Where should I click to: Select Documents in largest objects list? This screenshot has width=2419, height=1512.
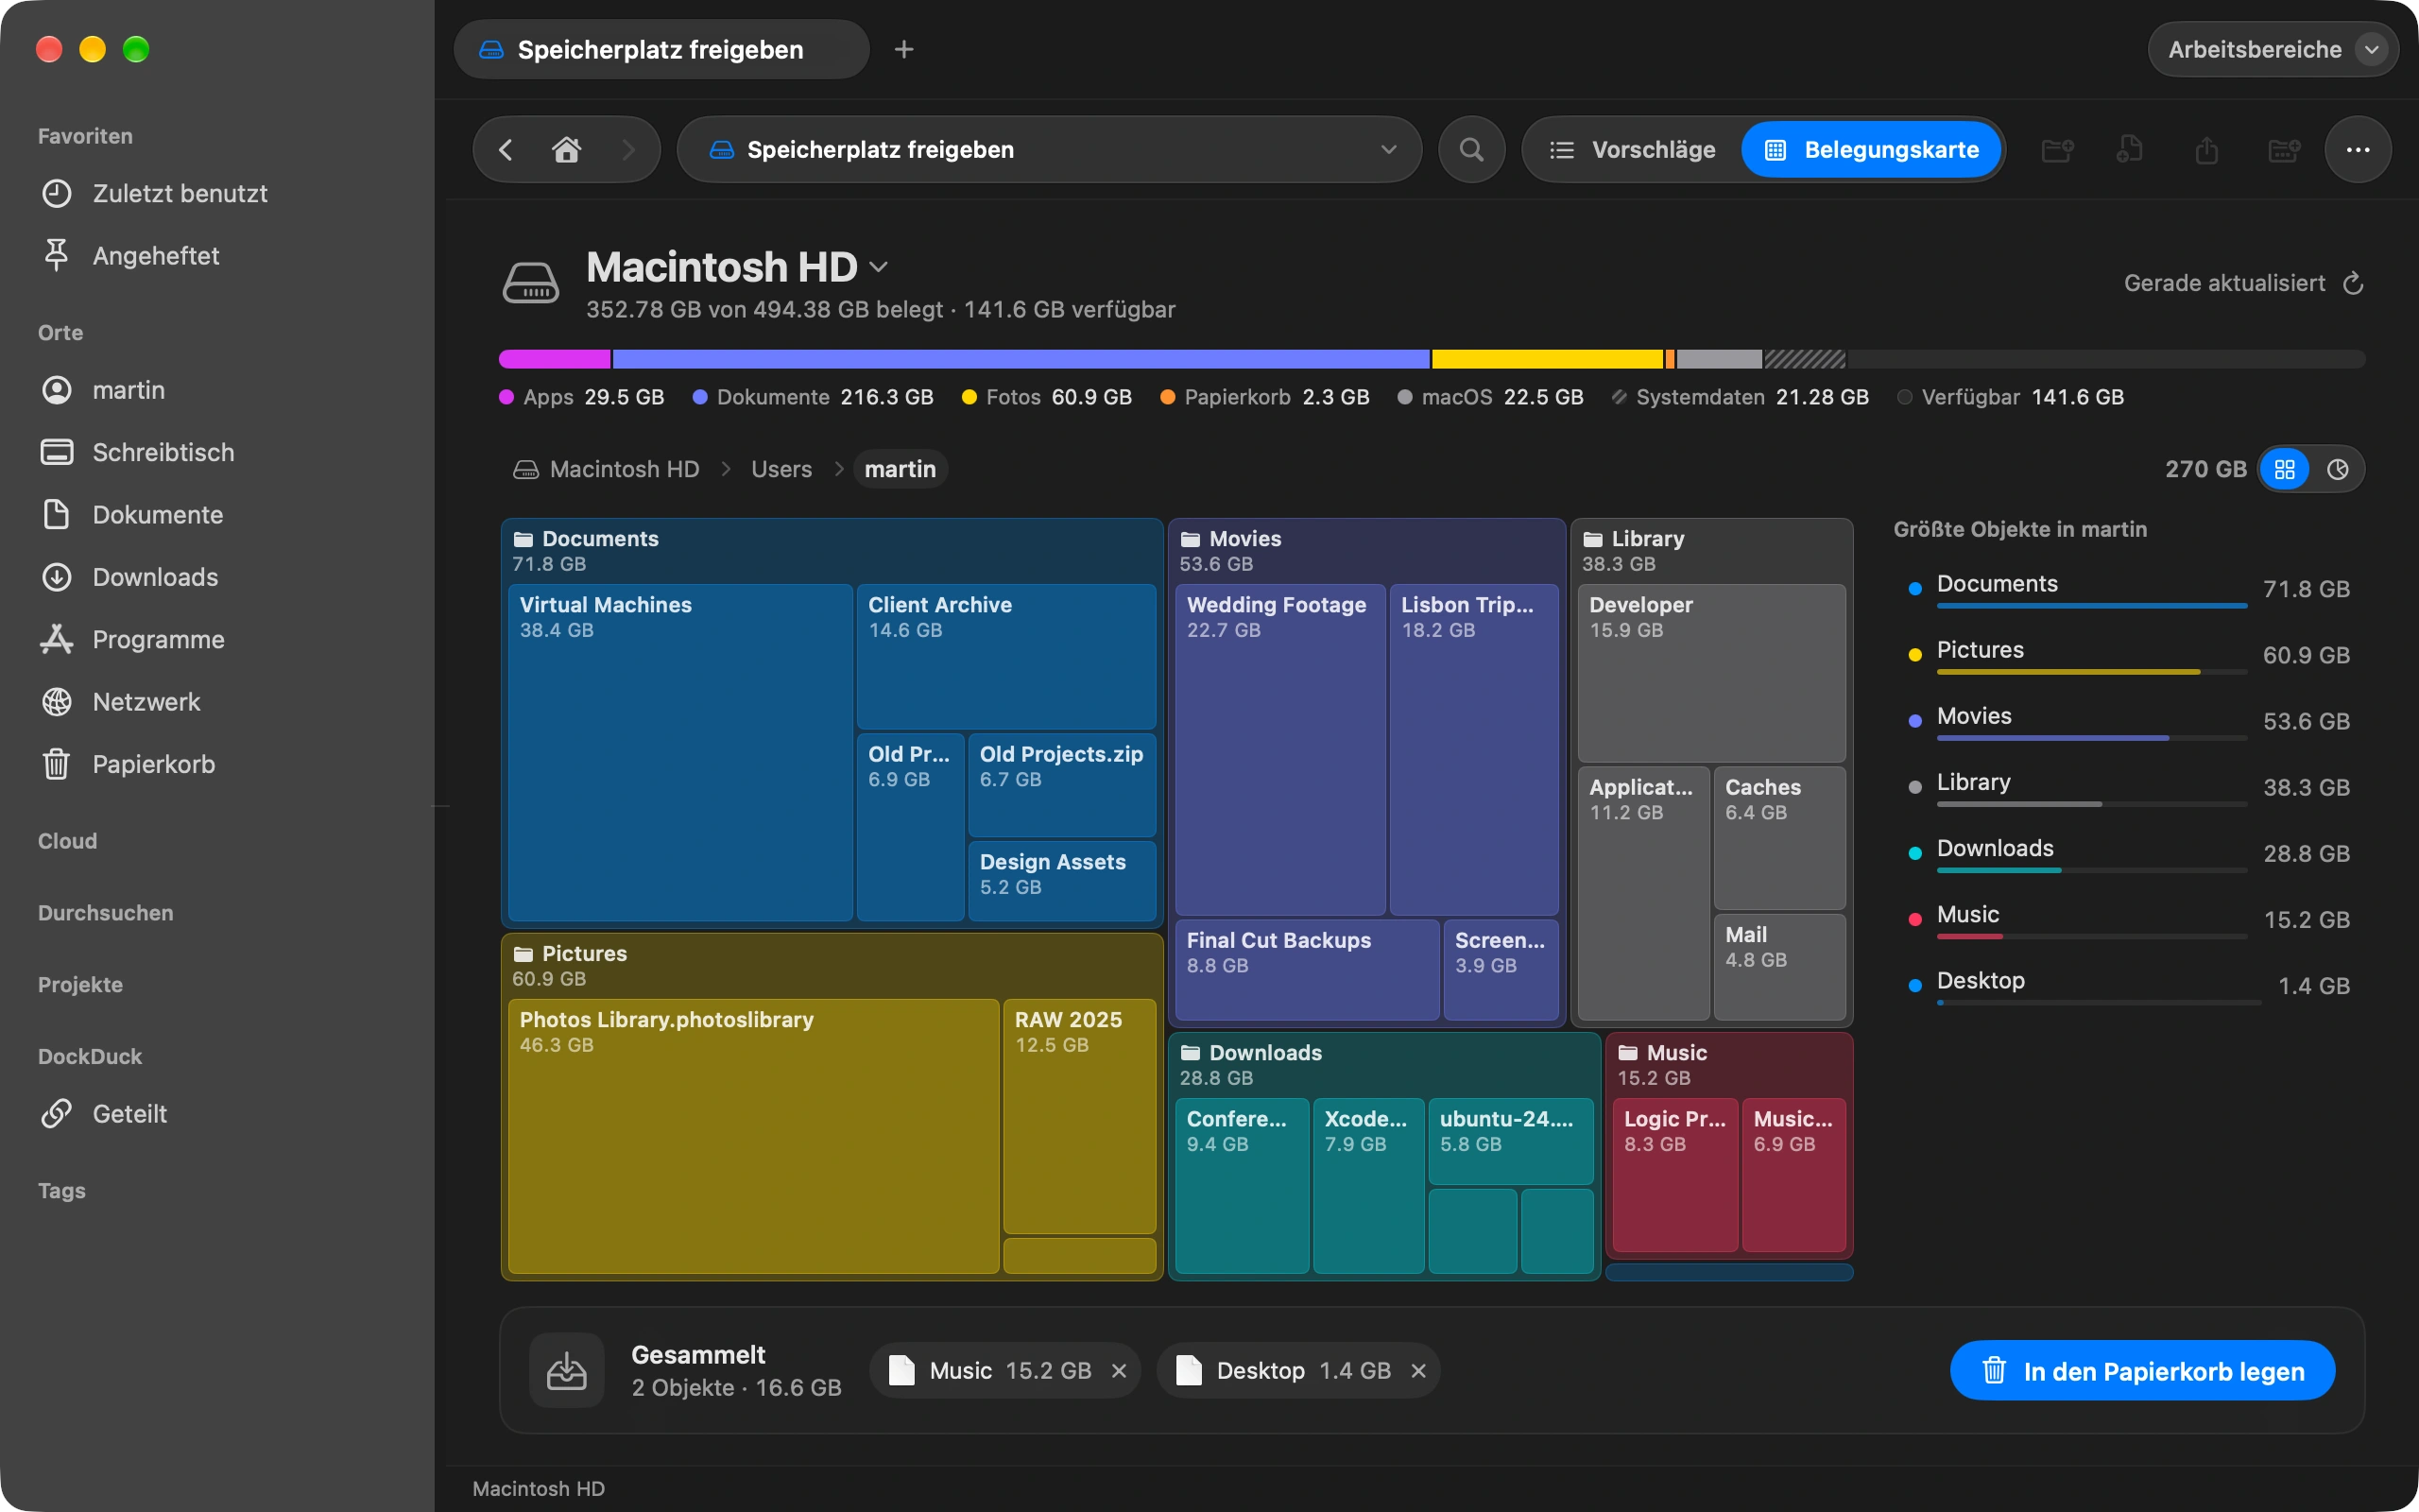[2129, 589]
